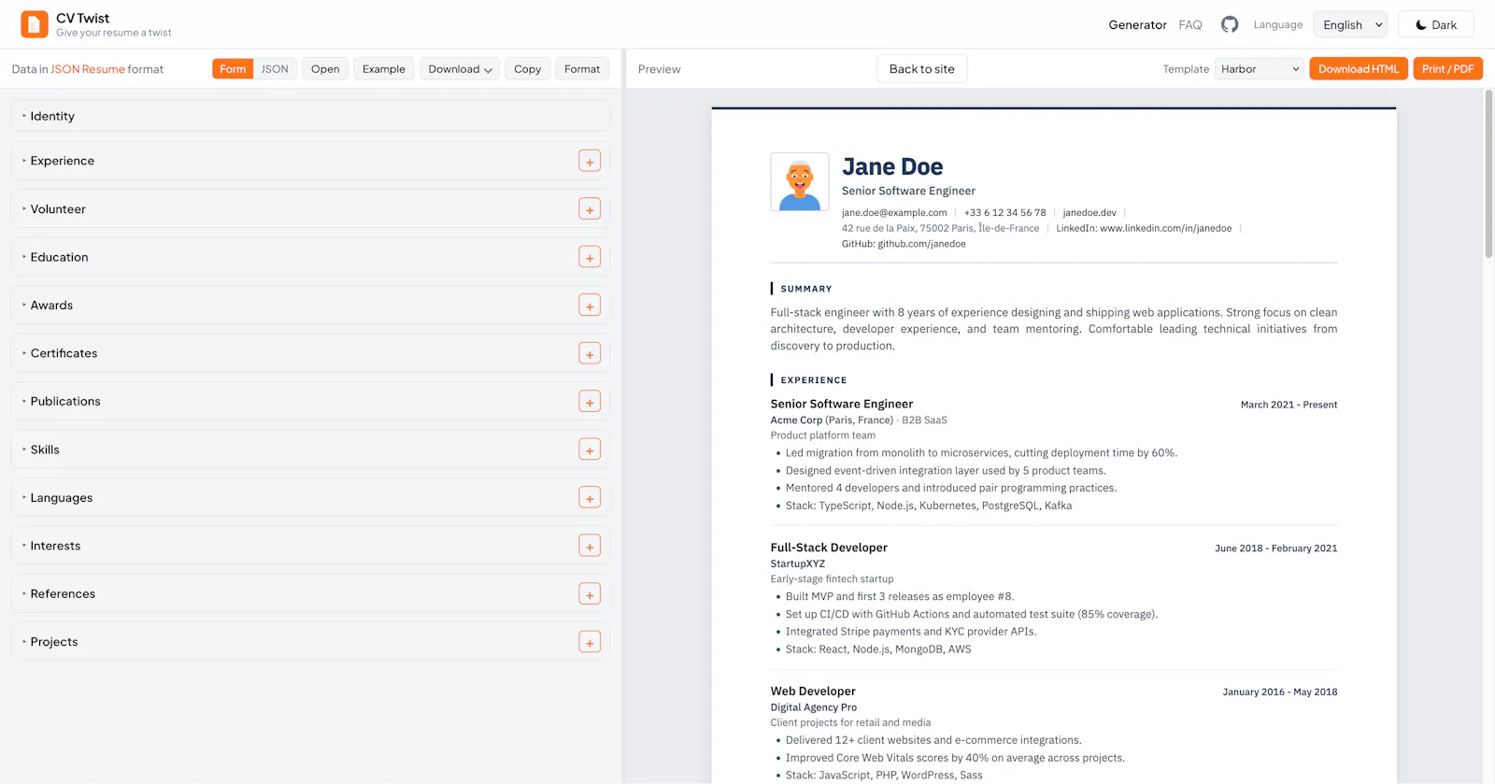Open the Generator nav item
This screenshot has height=784, width=1495.
pos(1137,24)
